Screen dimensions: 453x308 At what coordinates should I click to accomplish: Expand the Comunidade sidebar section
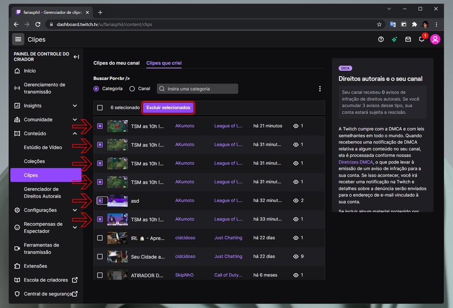pos(75,120)
